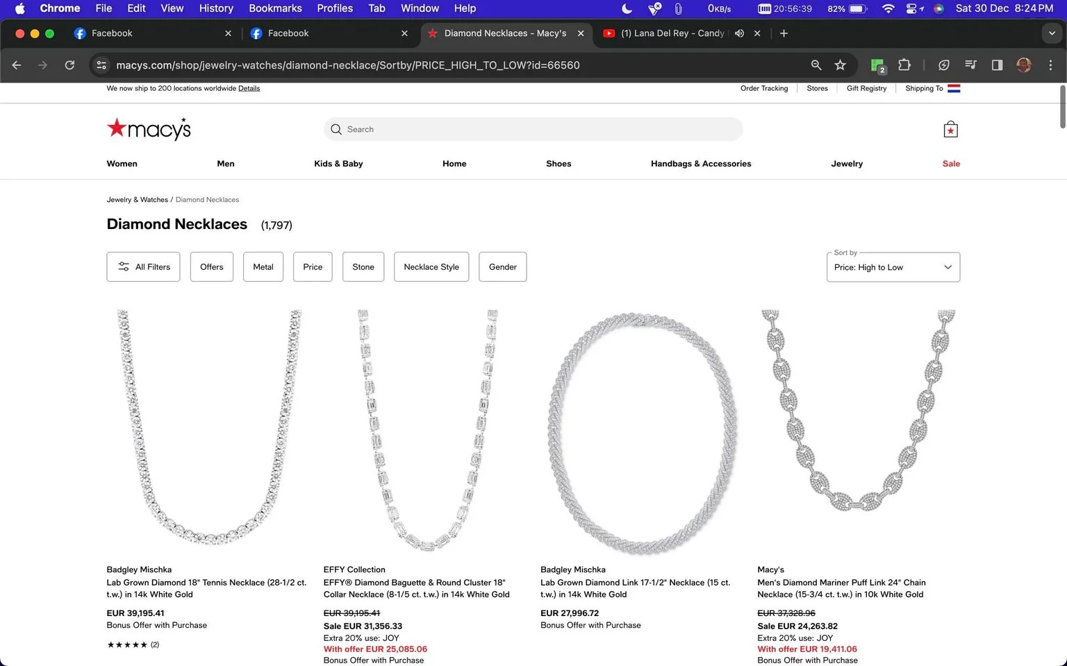This screenshot has height=666, width=1067.
Task: Open the History menu in menu bar
Action: (x=216, y=8)
